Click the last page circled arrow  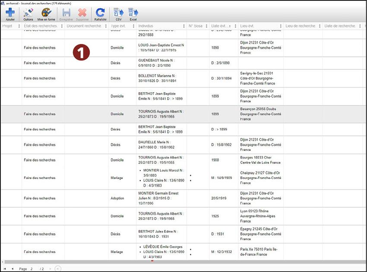tap(58, 269)
